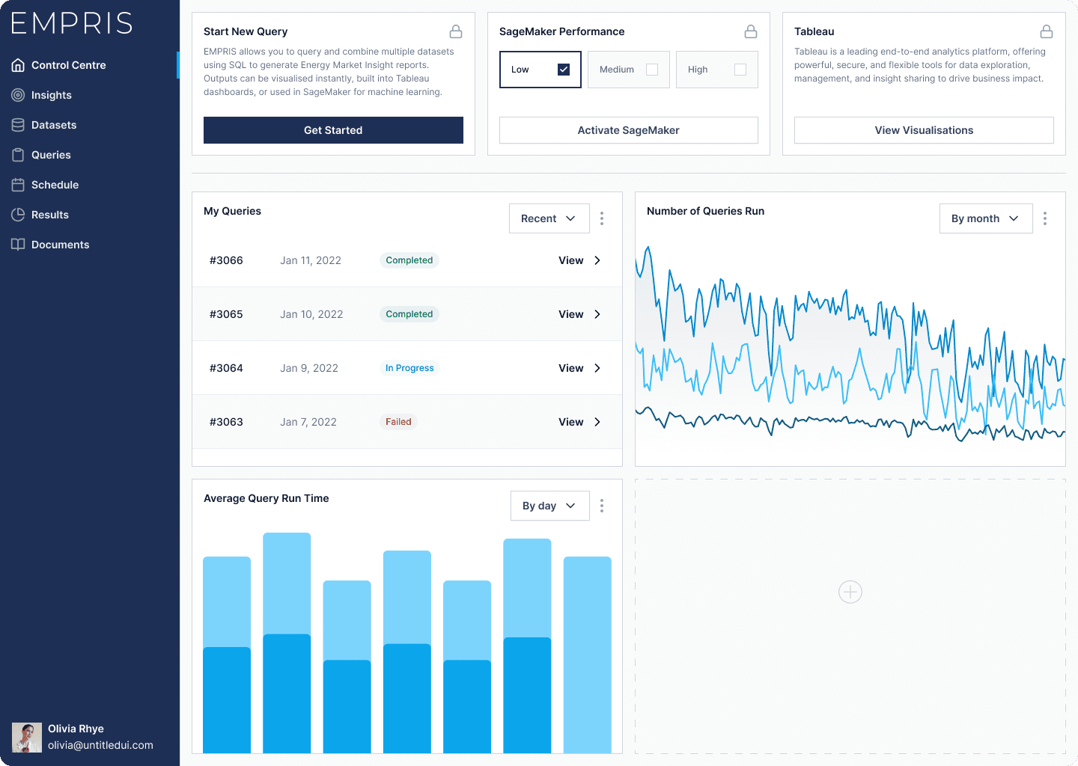Click the arrow beside View for query #3066
The image size is (1078, 766).
click(597, 260)
